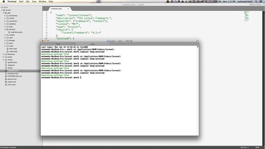
Task: Expand the commands folder arrow
Action: pos(5,16)
